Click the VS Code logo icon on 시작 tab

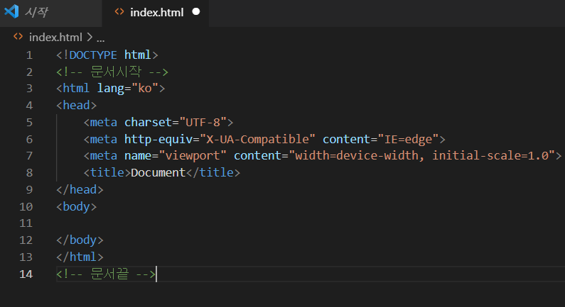[11, 12]
